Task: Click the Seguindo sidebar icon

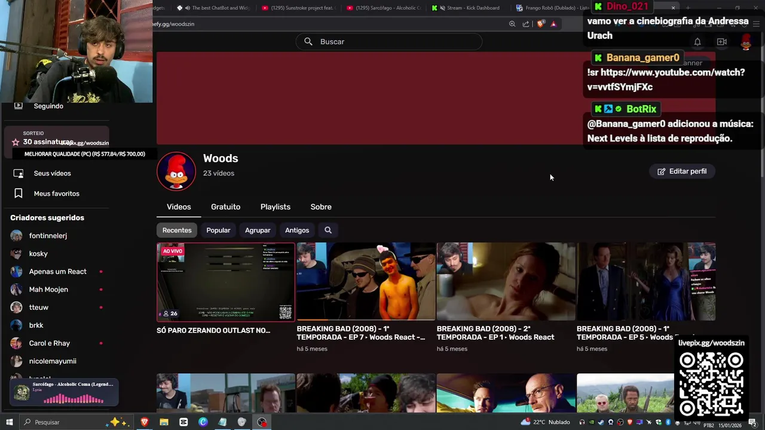Action: [19, 106]
